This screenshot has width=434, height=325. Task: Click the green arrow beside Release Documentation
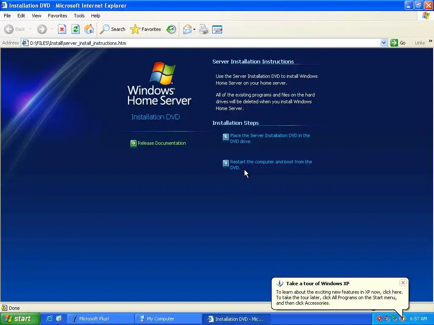tap(134, 143)
